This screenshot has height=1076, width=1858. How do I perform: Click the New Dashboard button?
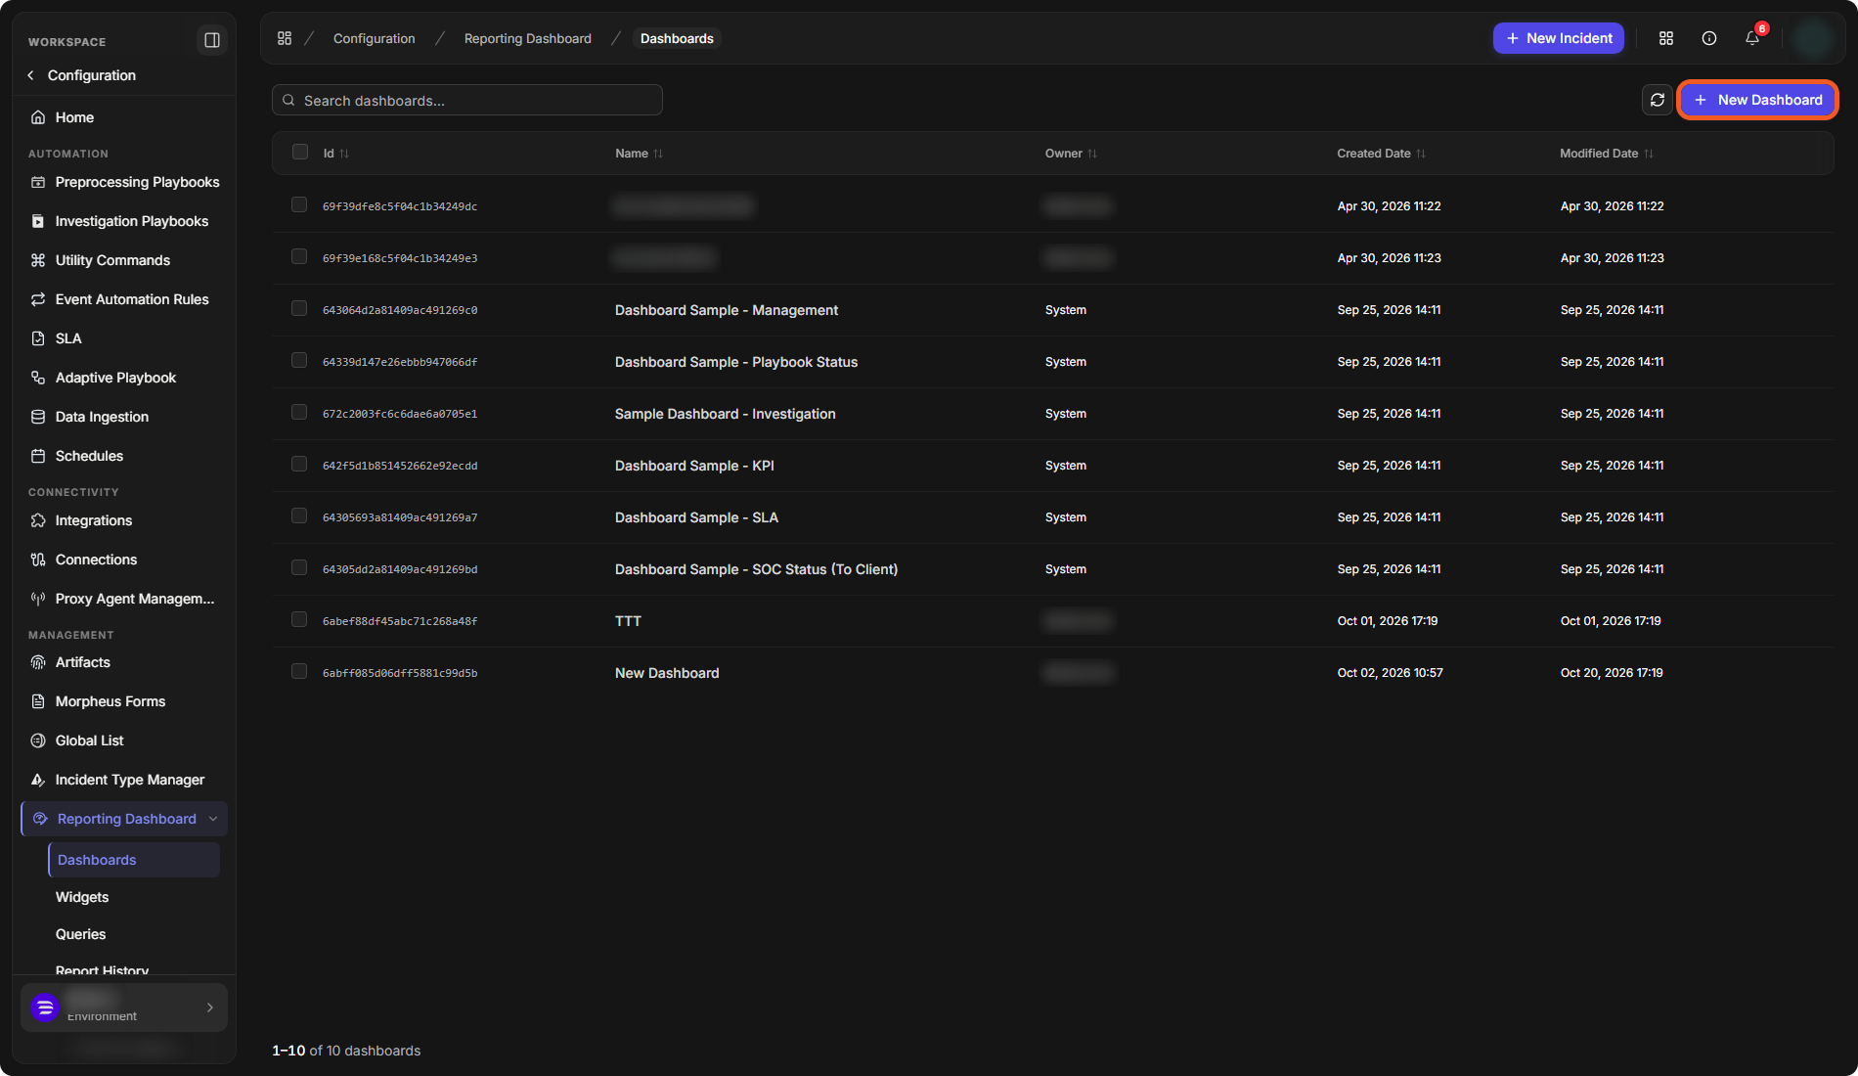tap(1758, 100)
